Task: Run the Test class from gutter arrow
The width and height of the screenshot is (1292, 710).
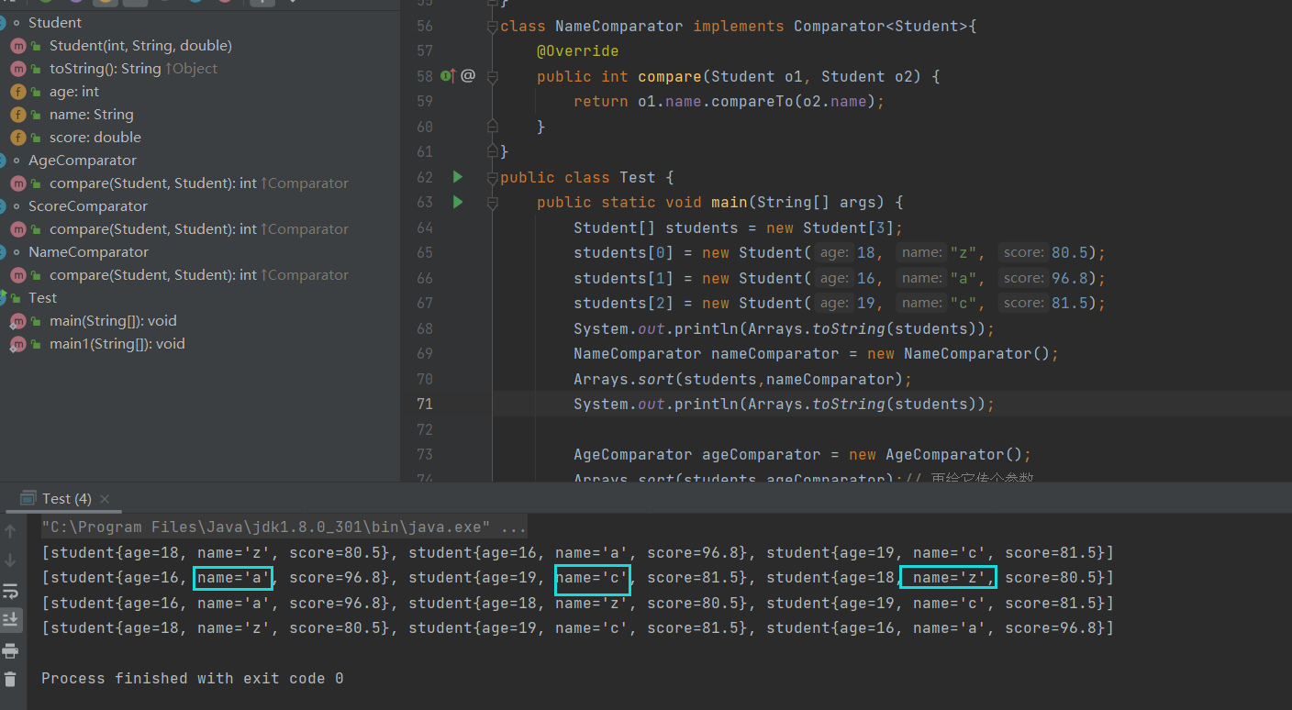Action: (458, 176)
